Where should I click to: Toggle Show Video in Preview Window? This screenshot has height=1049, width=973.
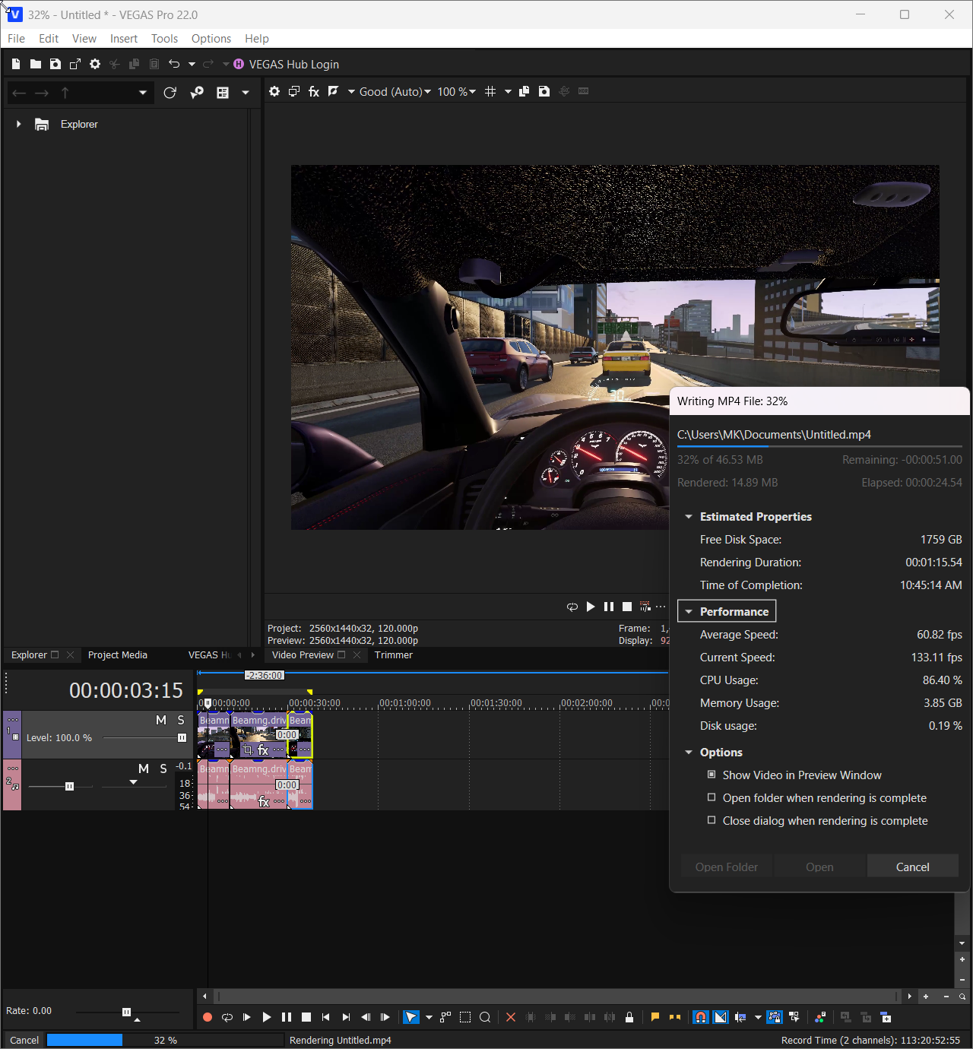click(x=712, y=775)
